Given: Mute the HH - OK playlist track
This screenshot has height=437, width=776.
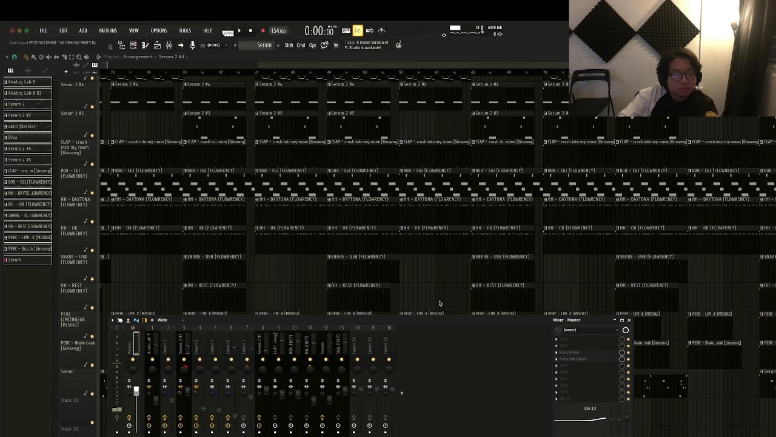Looking at the screenshot, I should (x=92, y=250).
